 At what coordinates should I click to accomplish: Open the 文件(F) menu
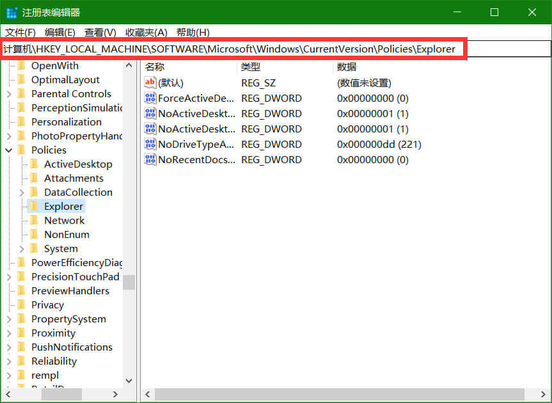[x=20, y=33]
